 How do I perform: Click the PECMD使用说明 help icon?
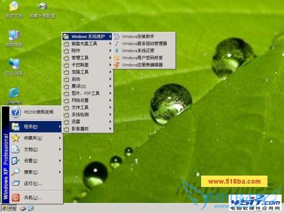pos(16,112)
